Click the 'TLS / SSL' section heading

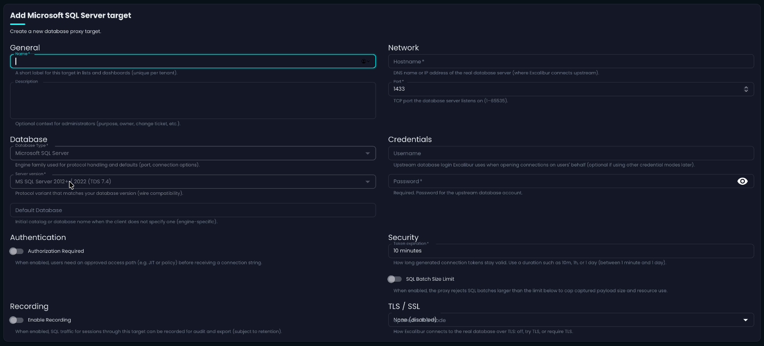tap(404, 306)
